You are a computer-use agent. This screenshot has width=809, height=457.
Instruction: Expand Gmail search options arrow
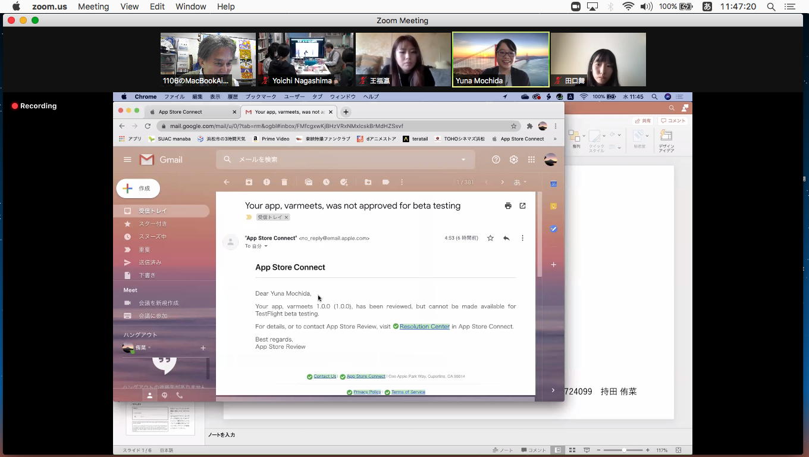pos(463,159)
